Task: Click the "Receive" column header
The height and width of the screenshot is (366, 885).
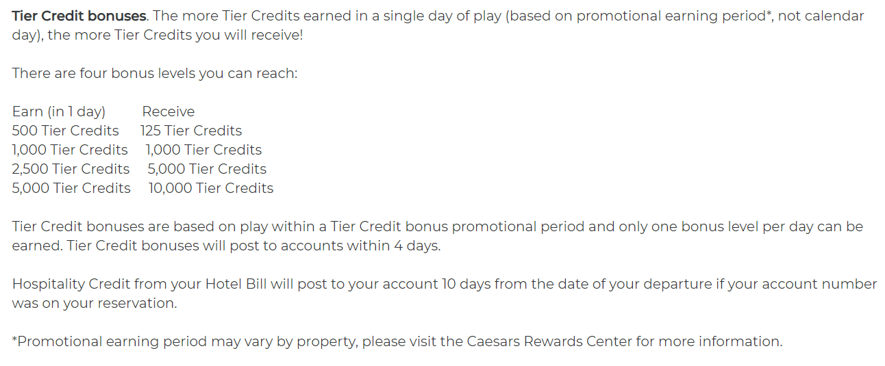Action: click(168, 112)
